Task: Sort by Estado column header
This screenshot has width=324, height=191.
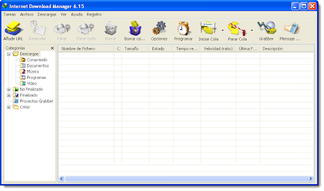Action: pos(161,49)
